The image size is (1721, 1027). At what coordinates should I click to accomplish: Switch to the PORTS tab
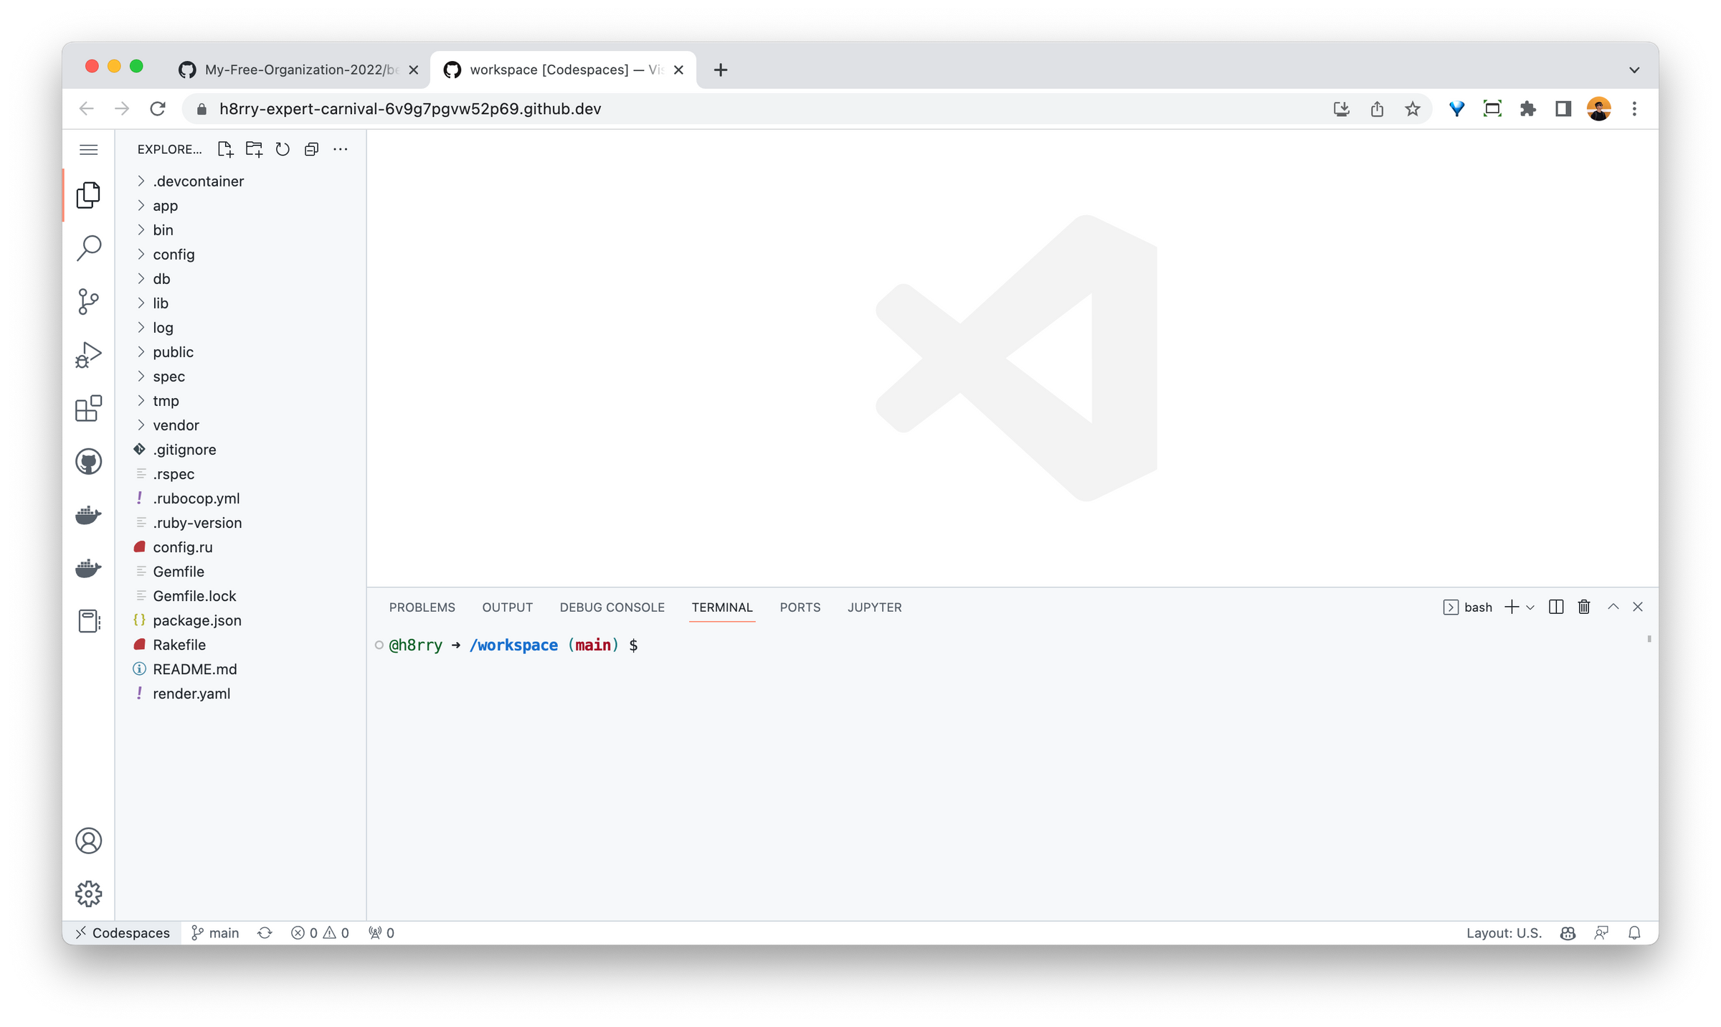pos(800,607)
